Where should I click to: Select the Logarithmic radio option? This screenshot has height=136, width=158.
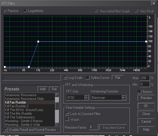pyautogui.click(x=33, y=11)
